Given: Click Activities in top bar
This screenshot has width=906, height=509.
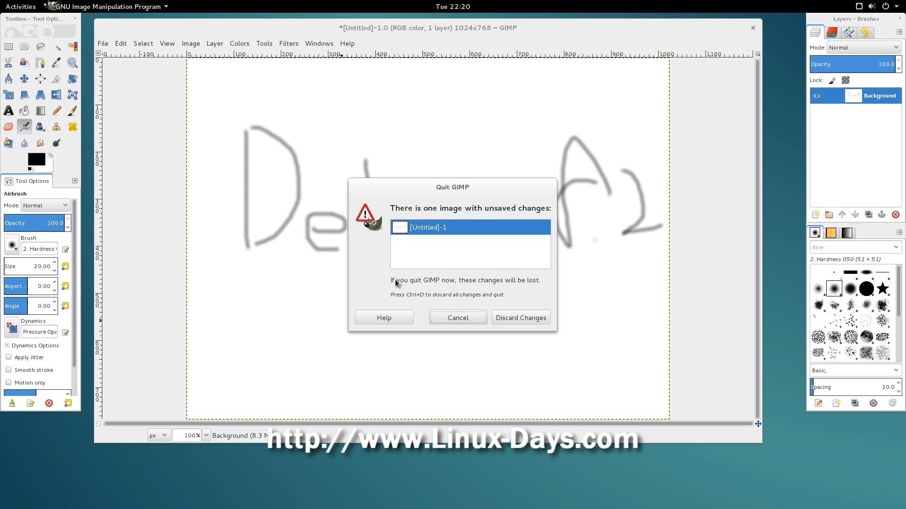Looking at the screenshot, I should [x=21, y=7].
